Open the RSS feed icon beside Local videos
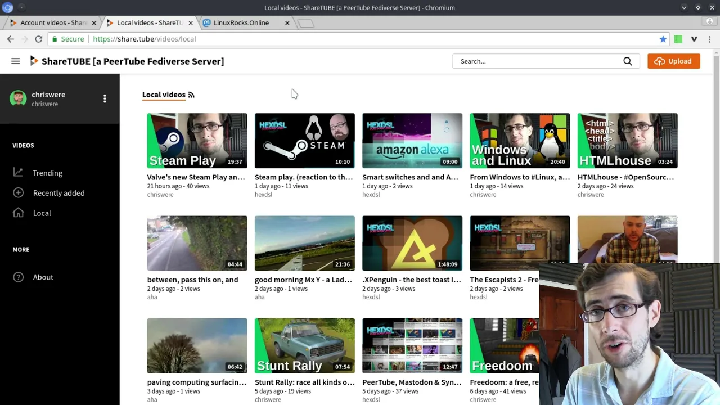720x405 pixels. tap(191, 94)
